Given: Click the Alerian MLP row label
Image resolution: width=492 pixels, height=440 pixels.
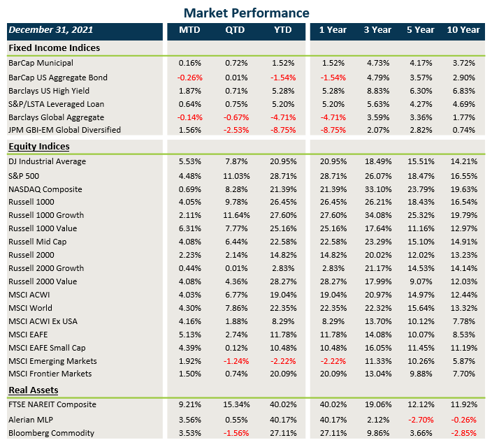Looking at the screenshot, I should click(32, 419).
